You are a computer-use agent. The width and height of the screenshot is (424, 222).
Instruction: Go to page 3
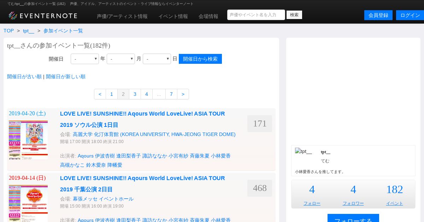[135, 94]
